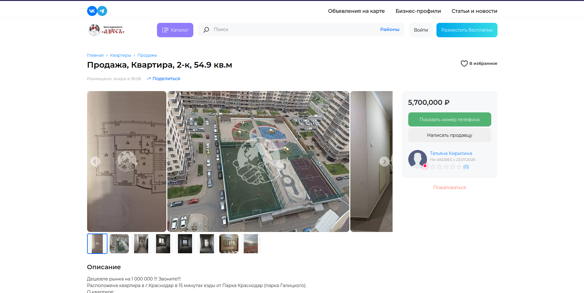Open the Telegram channel icon
Image resolution: width=584 pixels, height=293 pixels.
(102, 11)
